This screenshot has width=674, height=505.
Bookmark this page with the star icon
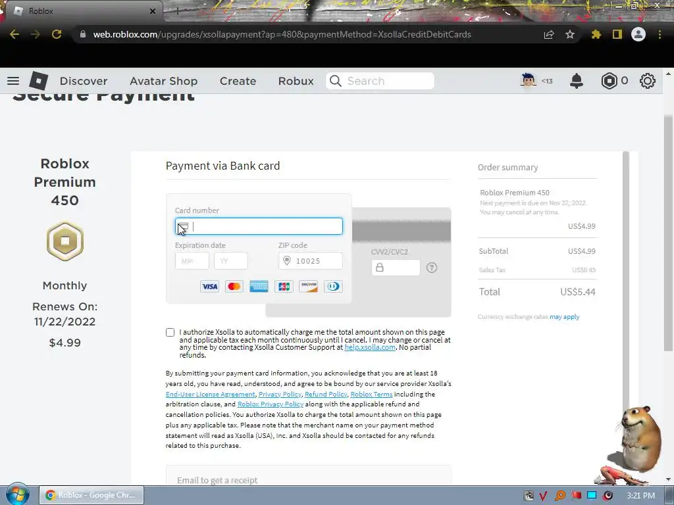pos(570,34)
